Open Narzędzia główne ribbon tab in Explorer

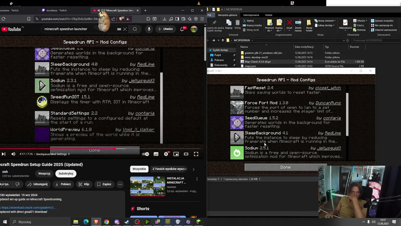click(x=228, y=15)
